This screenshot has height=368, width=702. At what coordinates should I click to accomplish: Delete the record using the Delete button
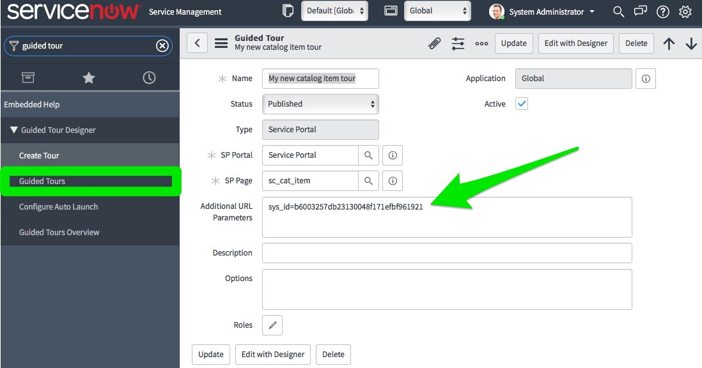pos(636,43)
